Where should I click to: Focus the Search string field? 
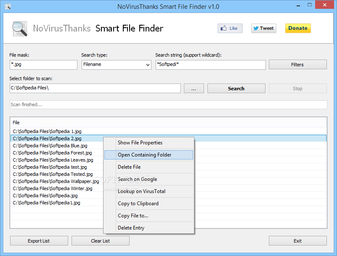click(211, 65)
